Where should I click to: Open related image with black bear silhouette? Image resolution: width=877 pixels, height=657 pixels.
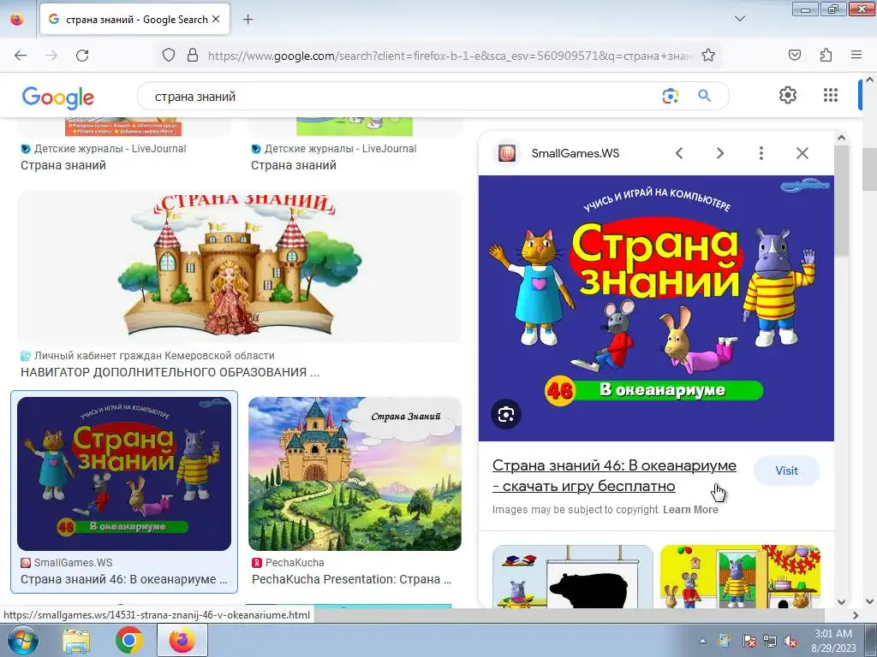click(573, 577)
